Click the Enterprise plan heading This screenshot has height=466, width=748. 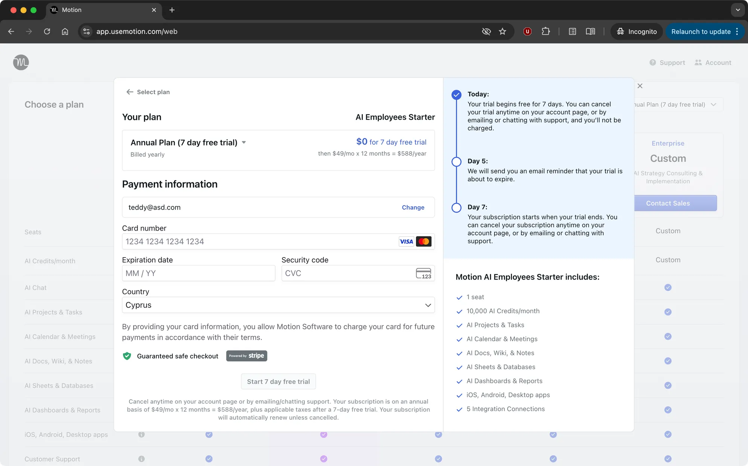[x=668, y=143]
